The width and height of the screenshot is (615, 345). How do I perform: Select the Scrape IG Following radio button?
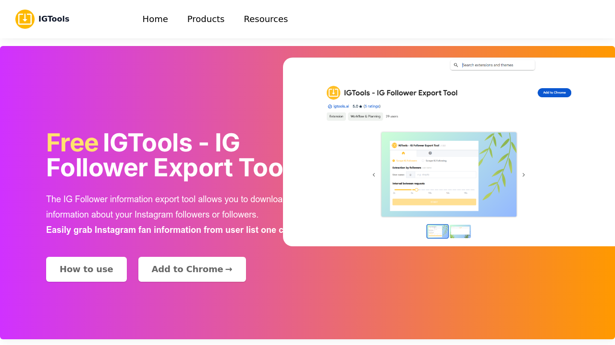[x=423, y=161]
